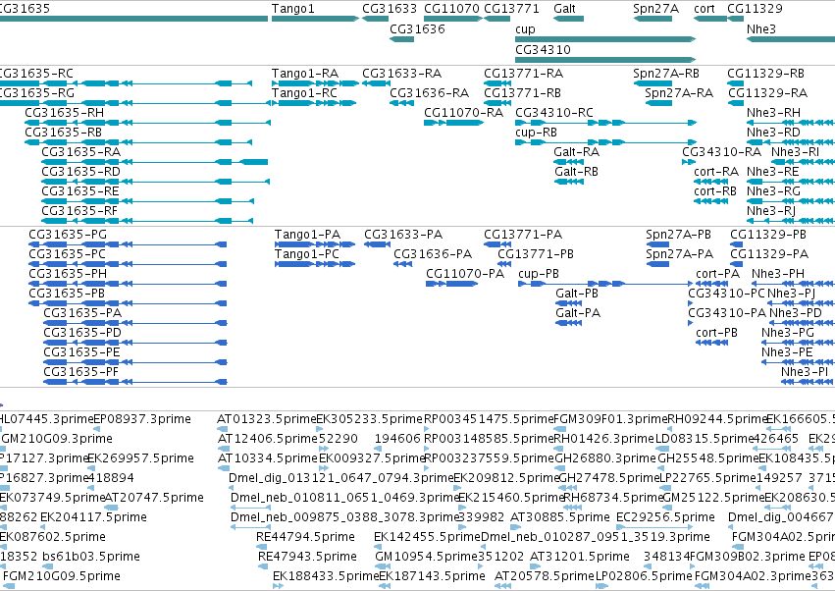Click the LP02806.5prime EST label
Image resolution: width=835 pixels, height=591 pixels.
pyautogui.click(x=644, y=576)
